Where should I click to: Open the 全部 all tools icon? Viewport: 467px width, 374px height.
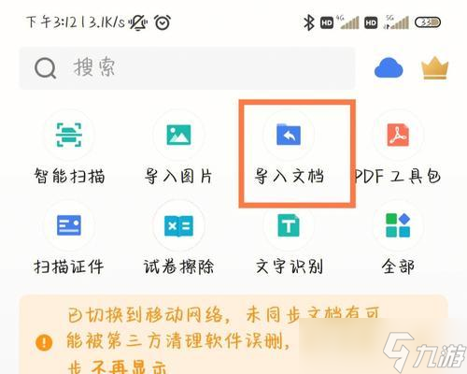(x=398, y=225)
